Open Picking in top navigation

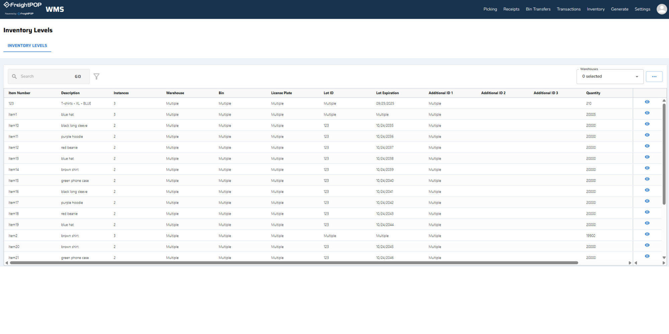click(490, 9)
